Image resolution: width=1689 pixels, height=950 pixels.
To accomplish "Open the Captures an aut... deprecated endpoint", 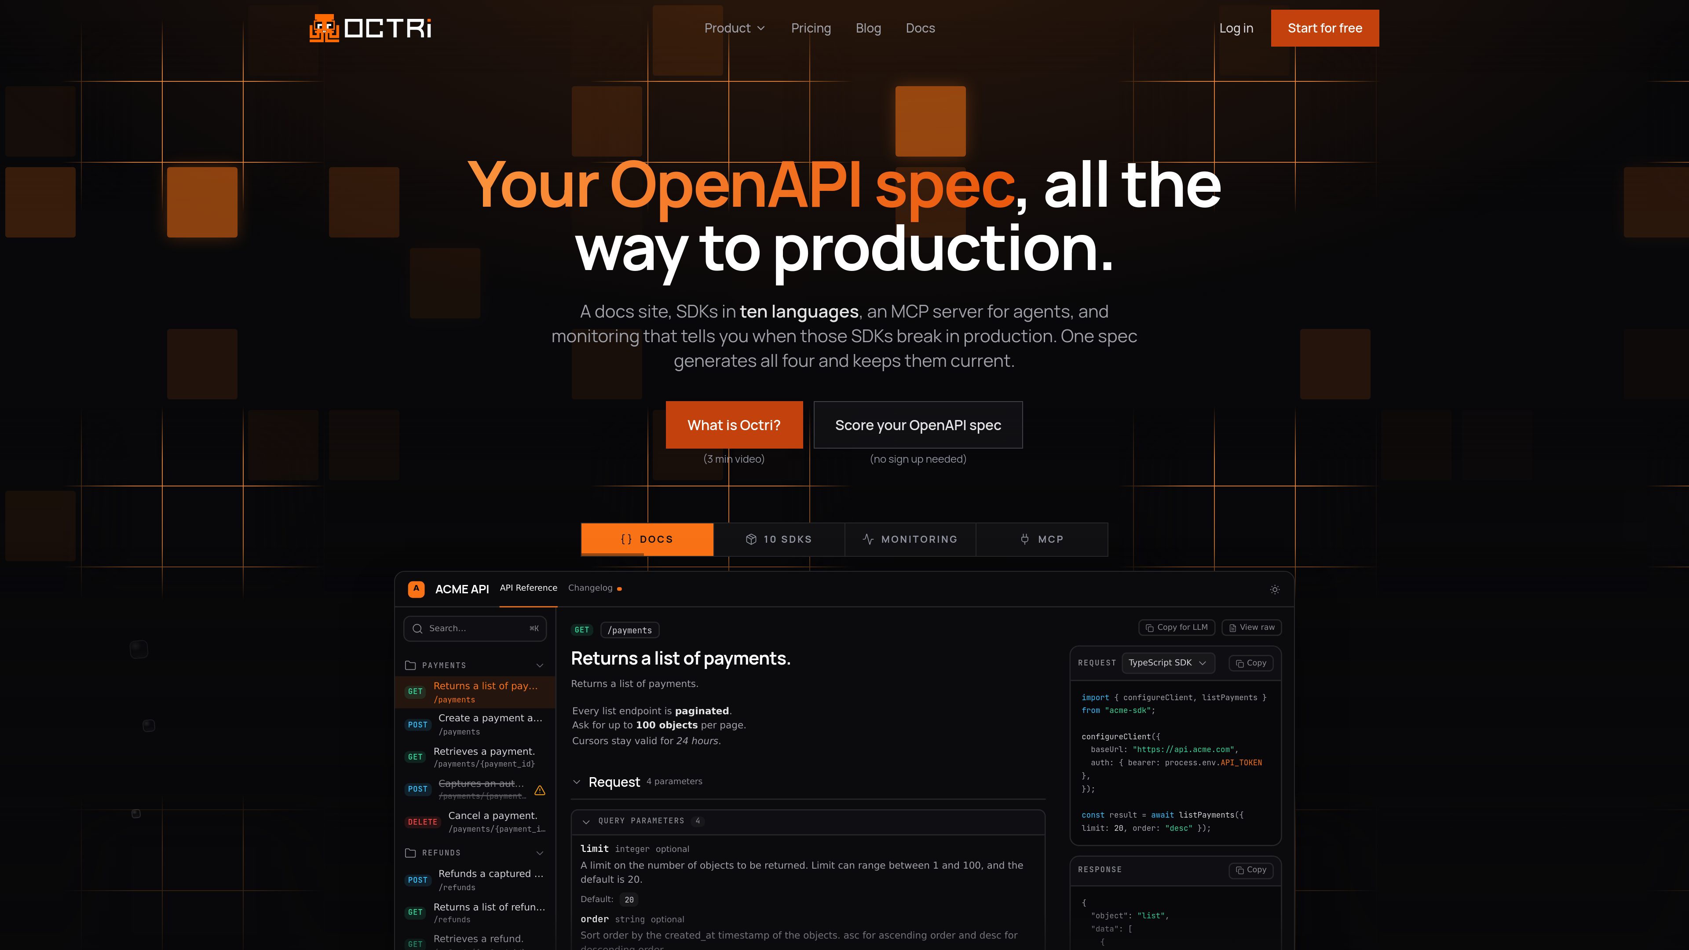I will (x=475, y=789).
